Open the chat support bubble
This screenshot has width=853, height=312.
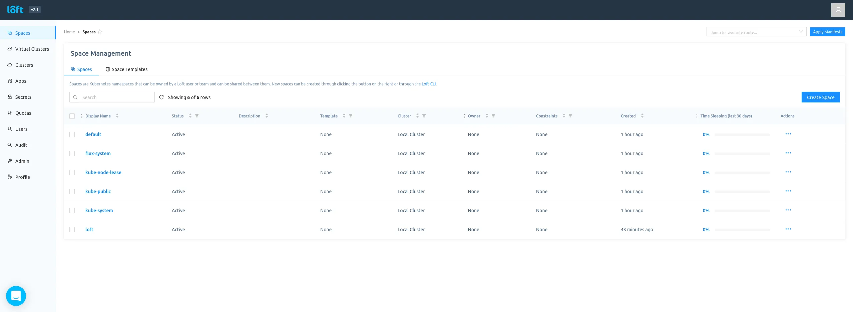click(16, 296)
